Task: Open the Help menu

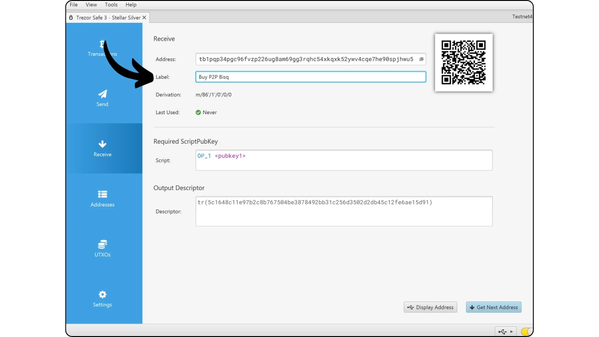Action: [x=131, y=5]
